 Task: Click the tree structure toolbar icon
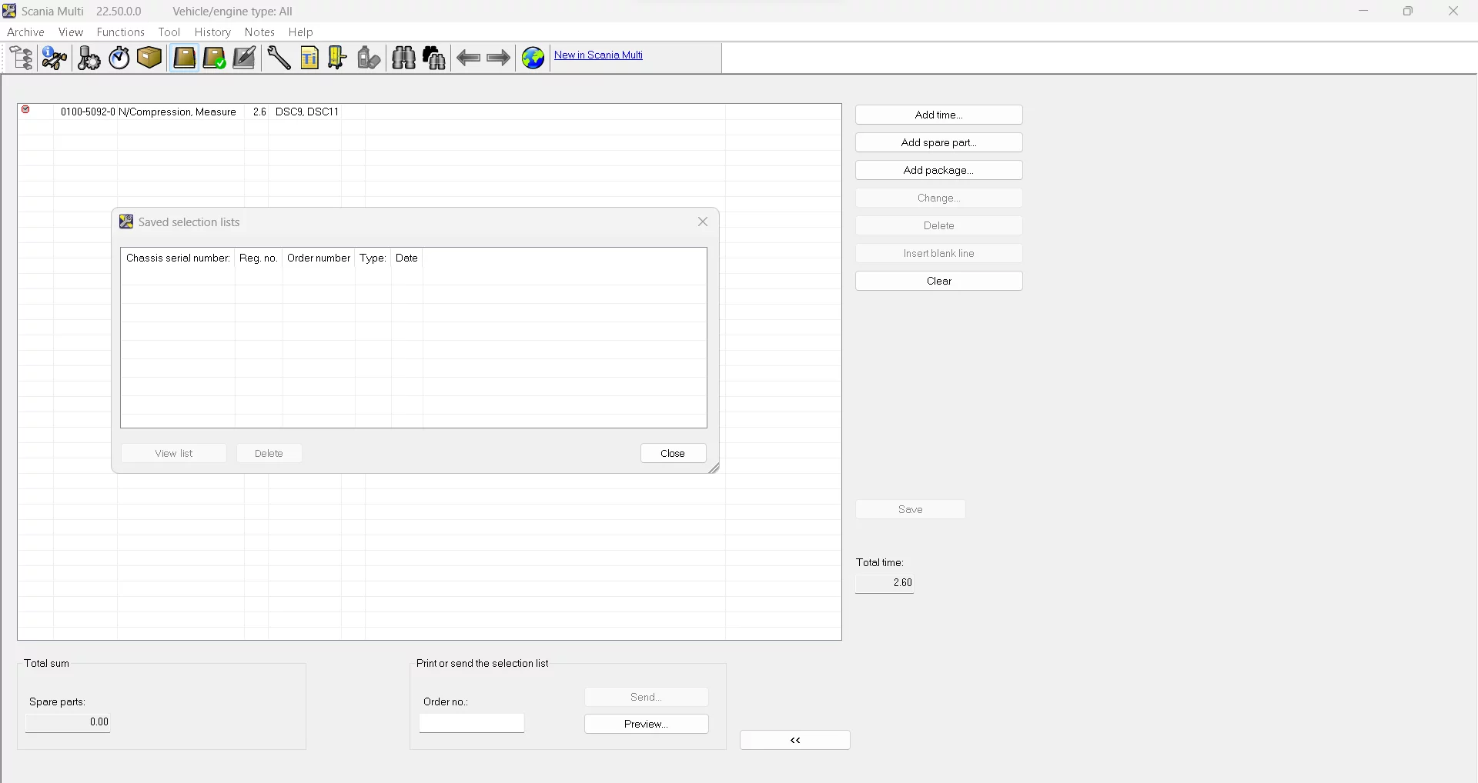click(22, 58)
